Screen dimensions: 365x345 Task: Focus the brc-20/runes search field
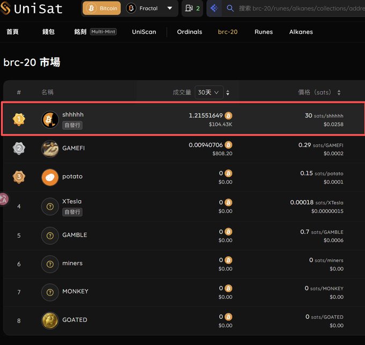(302, 9)
